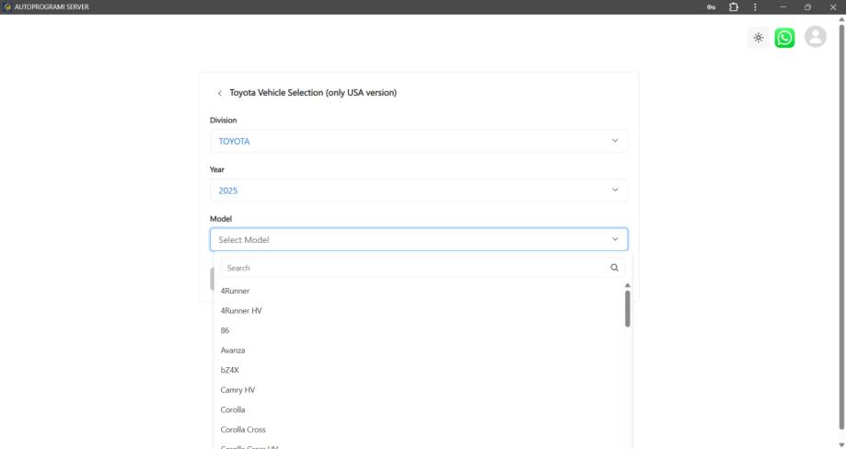Pick the 86 model option
The height and width of the screenshot is (449, 846).
click(226, 330)
